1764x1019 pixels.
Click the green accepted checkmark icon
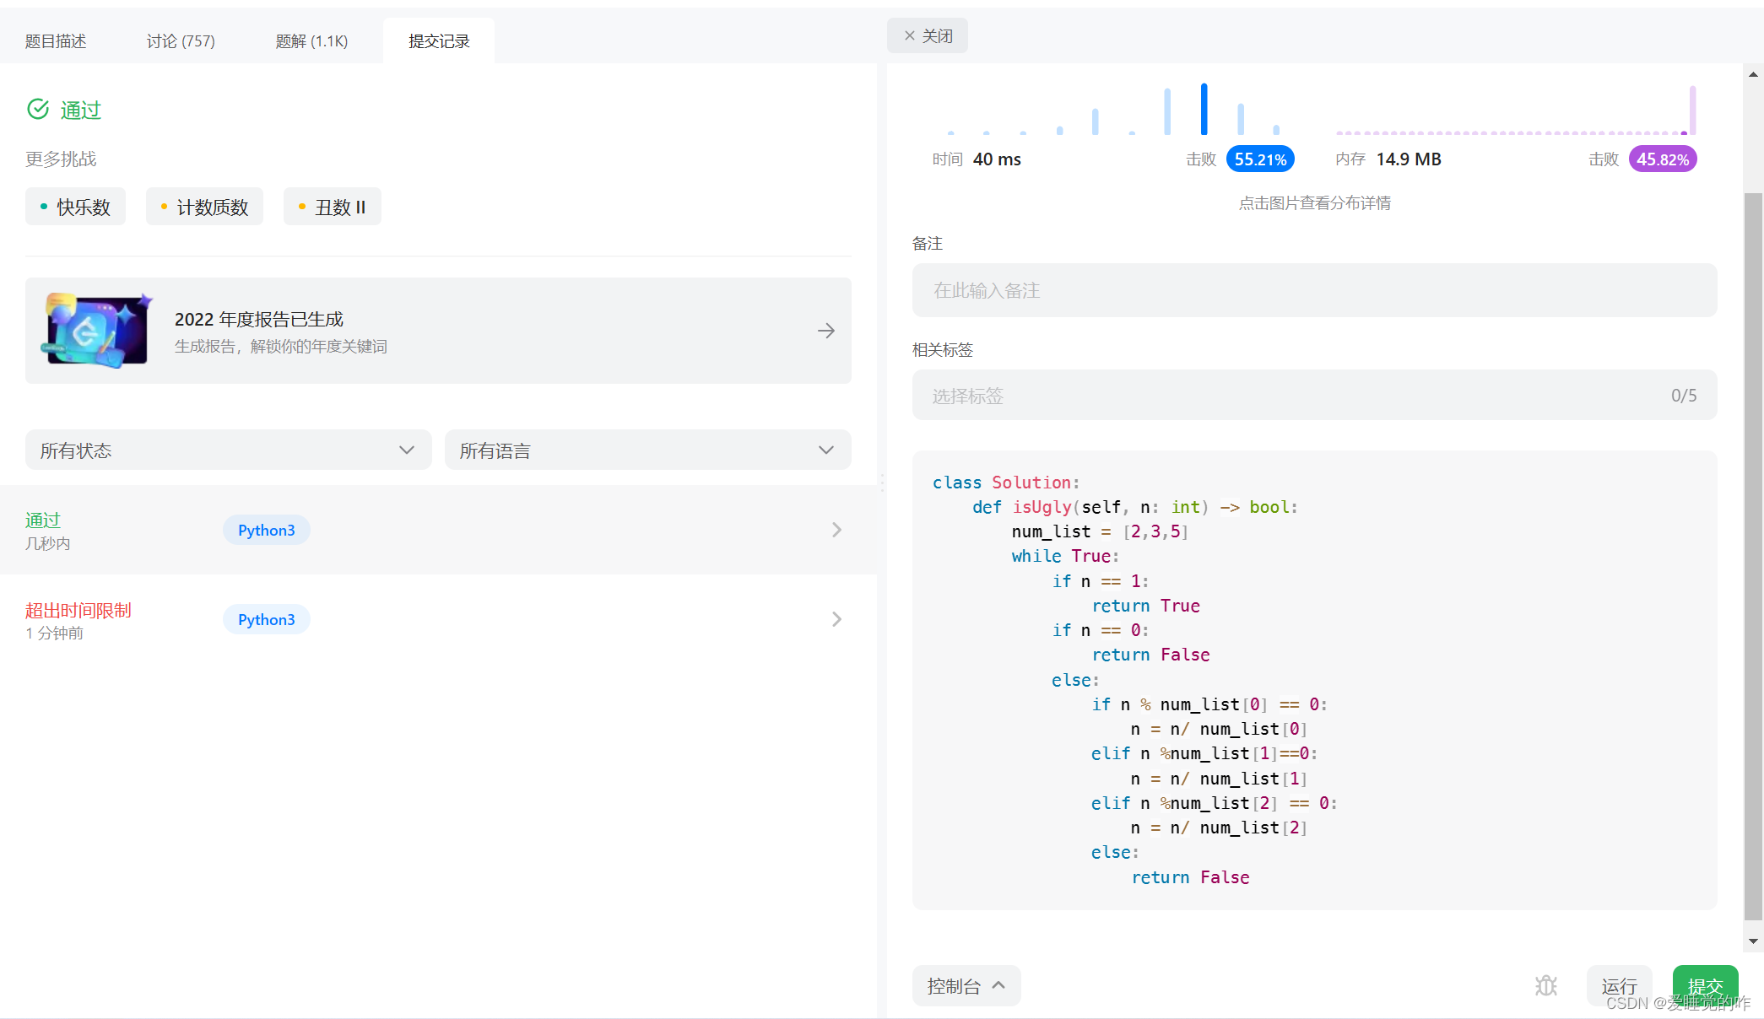[x=38, y=110]
